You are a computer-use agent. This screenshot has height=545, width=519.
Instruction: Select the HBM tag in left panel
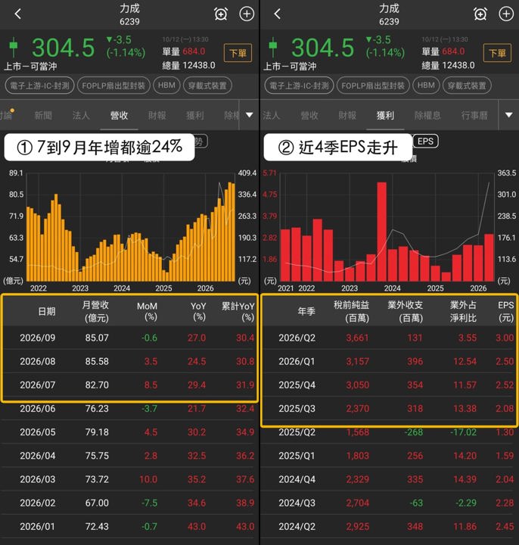(x=166, y=86)
